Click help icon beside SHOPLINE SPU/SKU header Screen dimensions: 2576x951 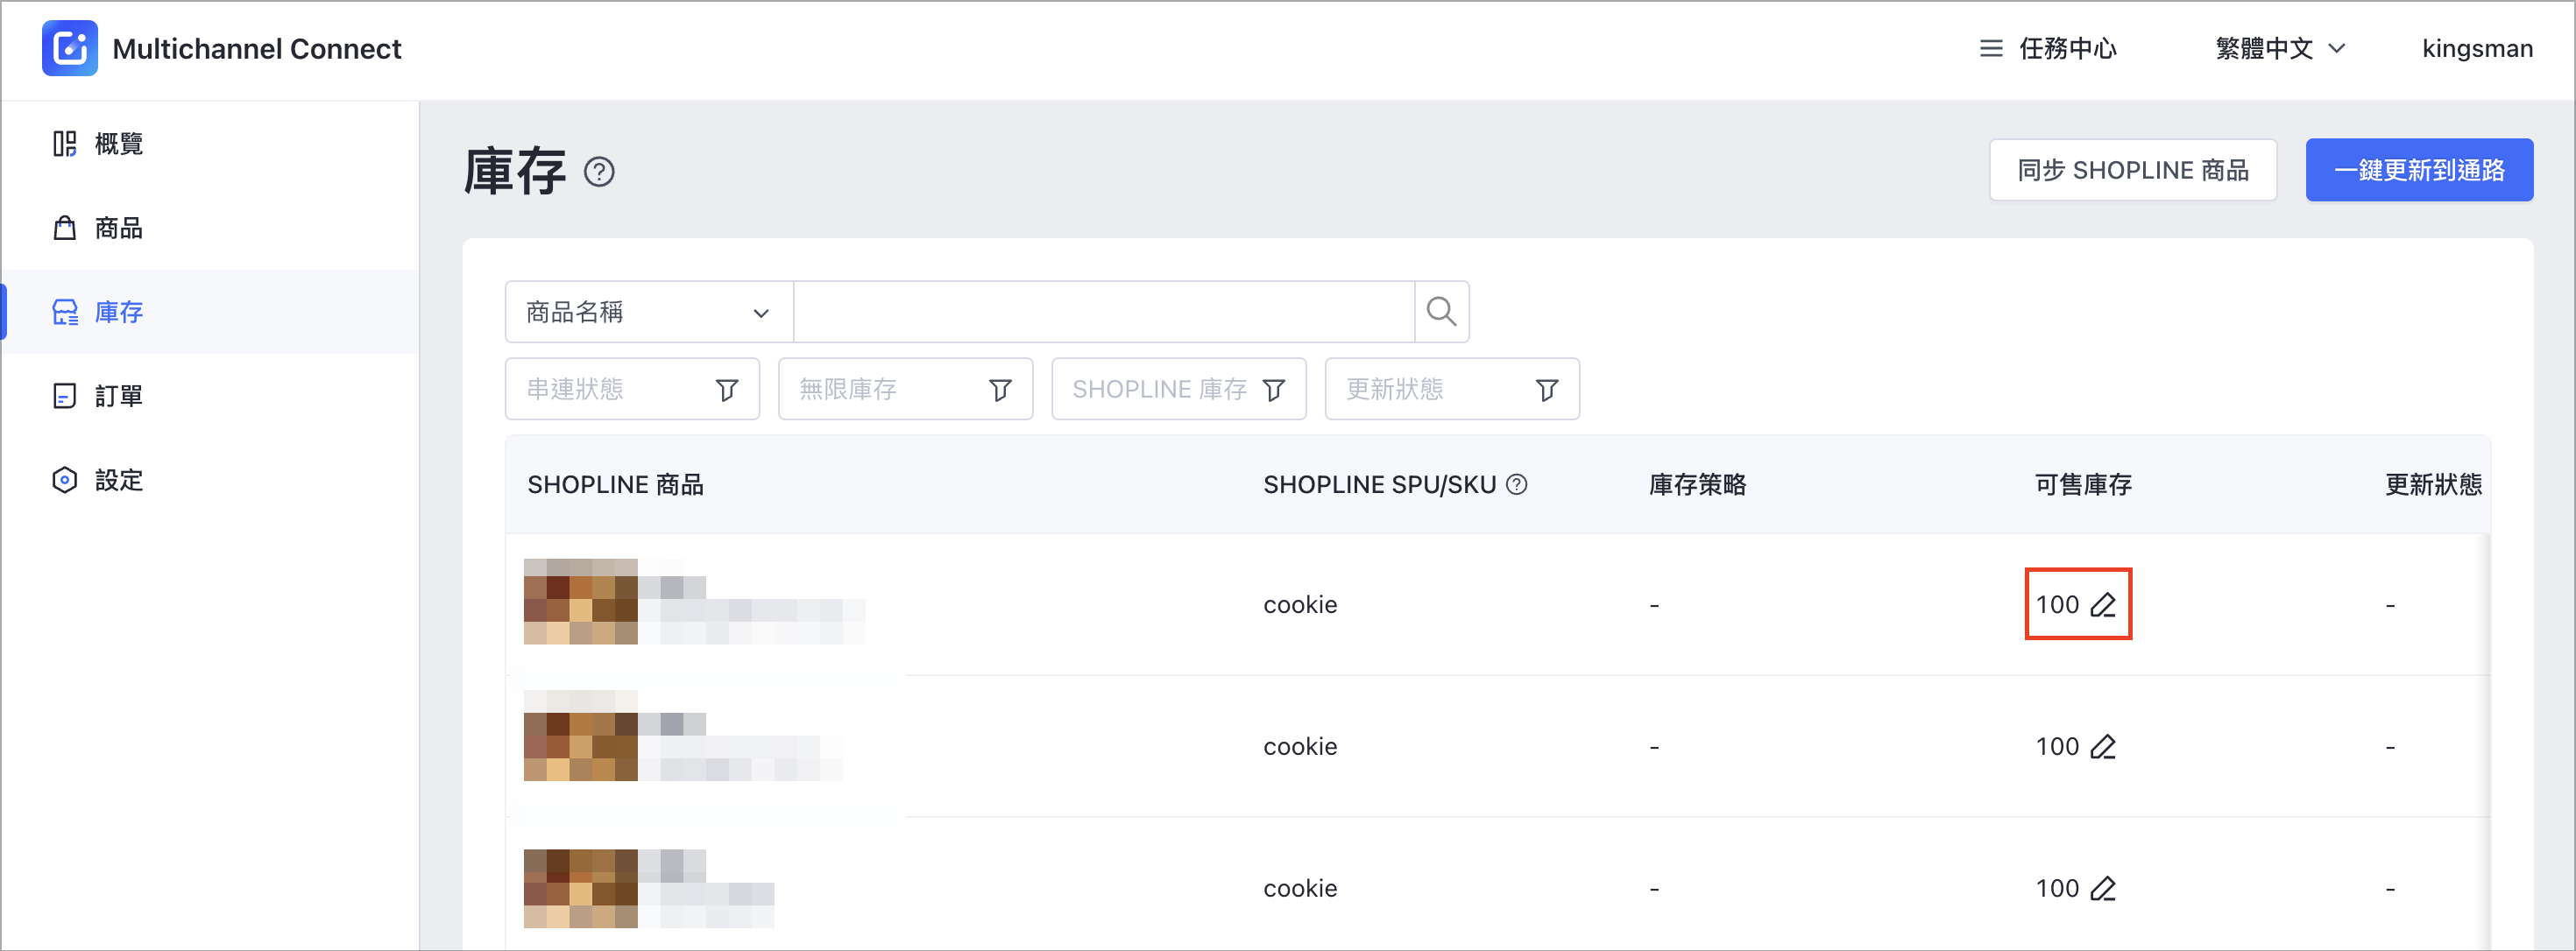(x=1516, y=484)
